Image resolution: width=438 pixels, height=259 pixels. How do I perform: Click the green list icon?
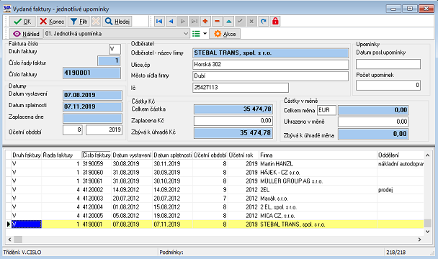196,34
